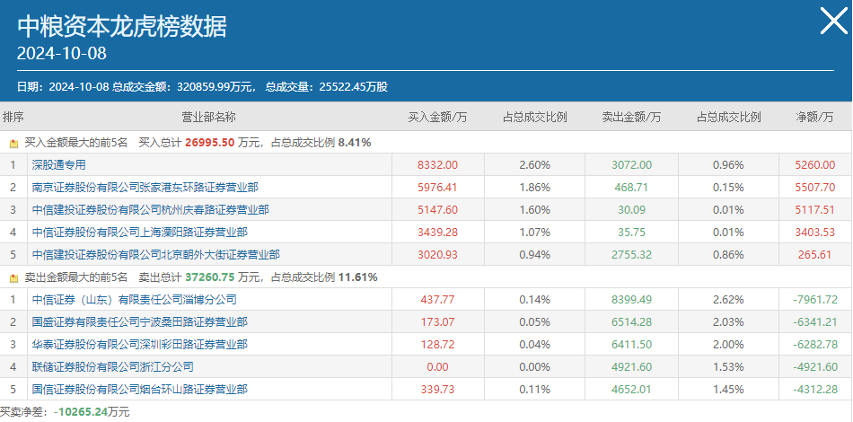The height and width of the screenshot is (422, 853).
Task: Select sell amount 4652.01 cell
Action: (x=631, y=390)
